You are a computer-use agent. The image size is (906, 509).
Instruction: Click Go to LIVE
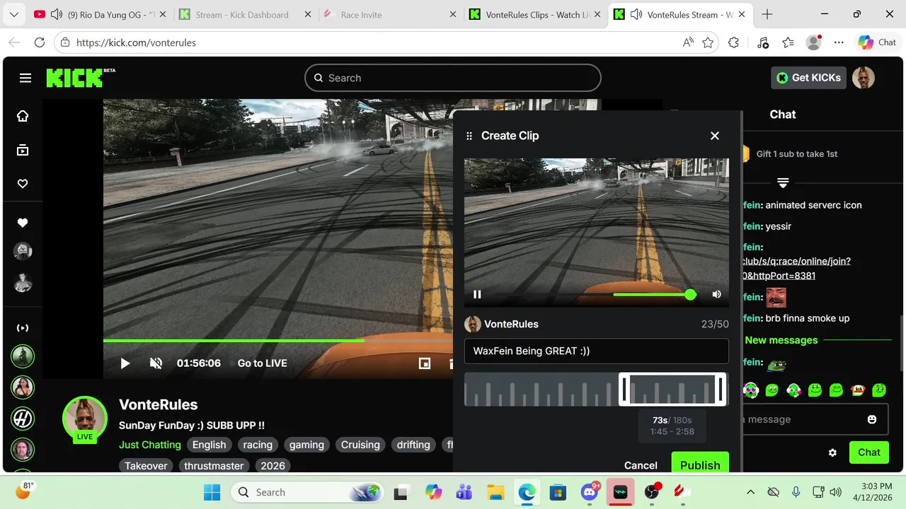pos(263,363)
